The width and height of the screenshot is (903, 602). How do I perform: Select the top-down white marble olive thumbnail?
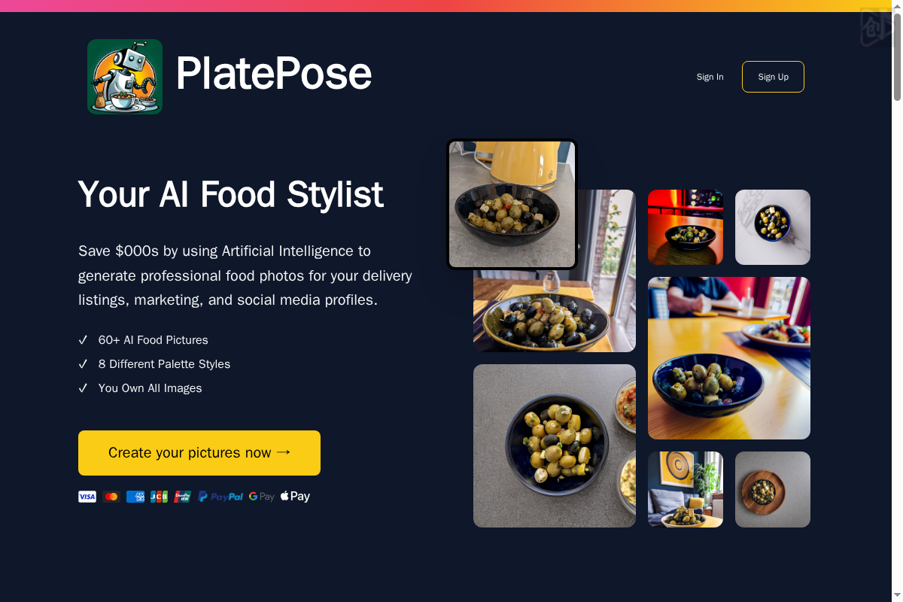point(773,227)
